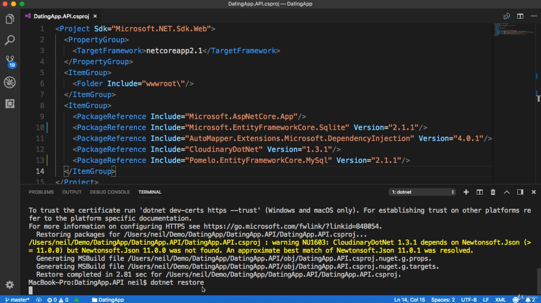Switch to the DEBUG CONSOLE tab

[110, 192]
